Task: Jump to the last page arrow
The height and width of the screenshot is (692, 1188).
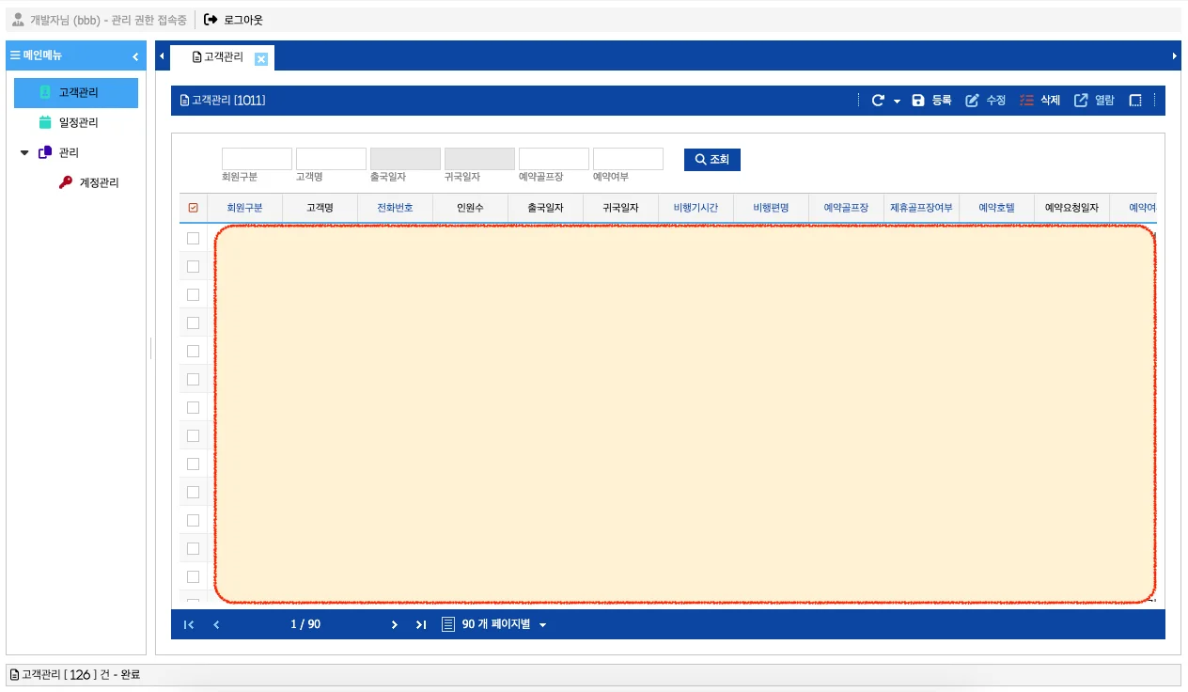Action: click(x=421, y=624)
